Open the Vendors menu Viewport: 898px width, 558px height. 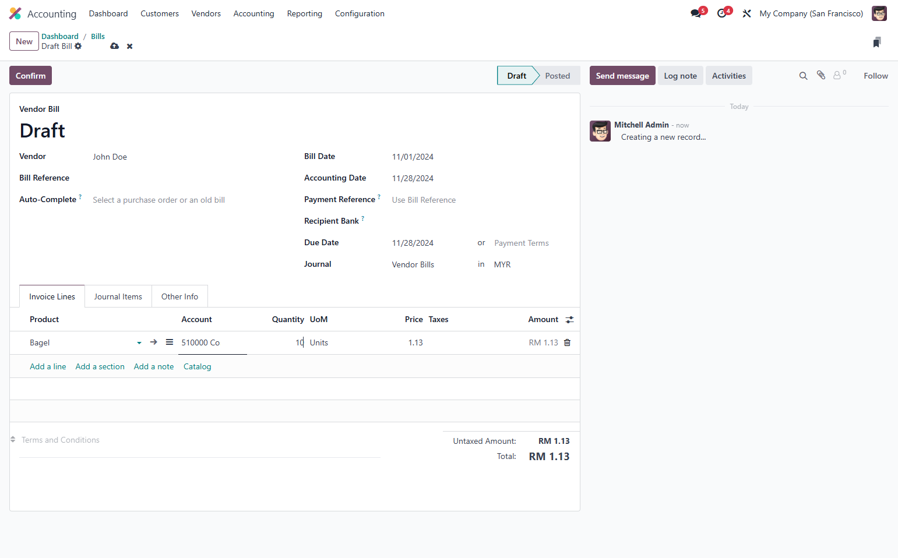tap(206, 13)
